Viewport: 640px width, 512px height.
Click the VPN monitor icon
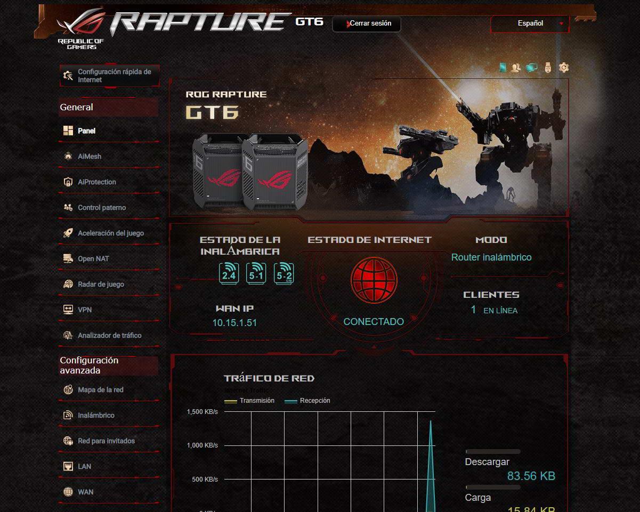click(x=68, y=310)
